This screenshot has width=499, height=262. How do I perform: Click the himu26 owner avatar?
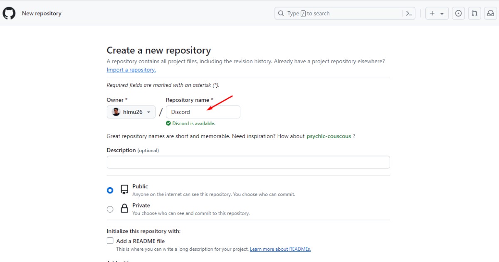(x=116, y=112)
